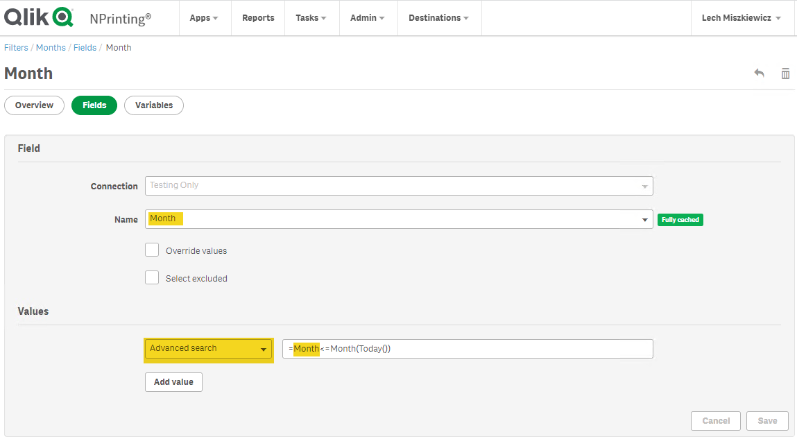
Task: Switch to the Variables tab
Action: (x=154, y=105)
